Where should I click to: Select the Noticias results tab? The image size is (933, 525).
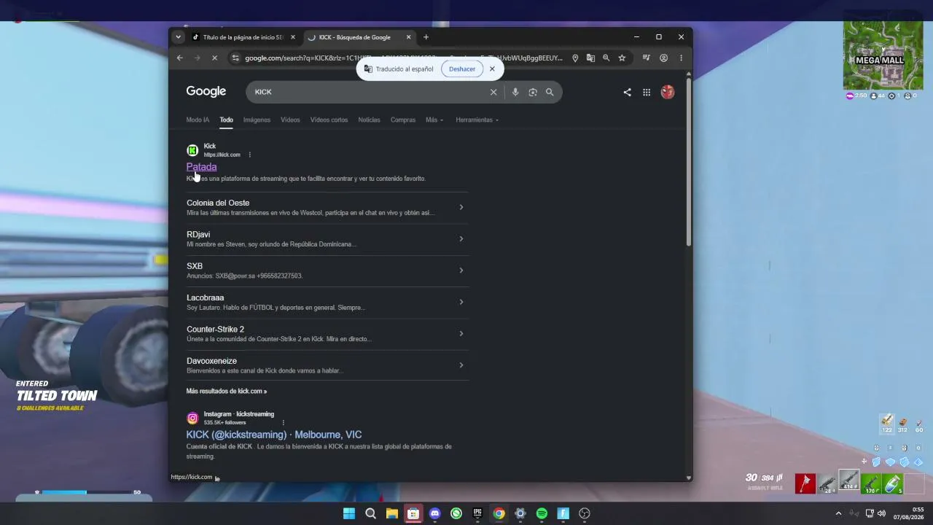click(x=369, y=120)
